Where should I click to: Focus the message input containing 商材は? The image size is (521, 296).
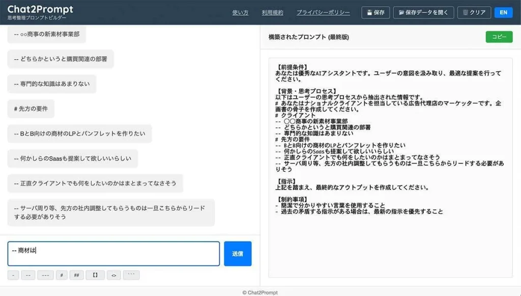coord(113,254)
